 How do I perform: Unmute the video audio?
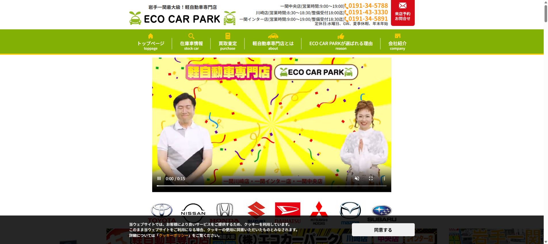[x=357, y=178]
